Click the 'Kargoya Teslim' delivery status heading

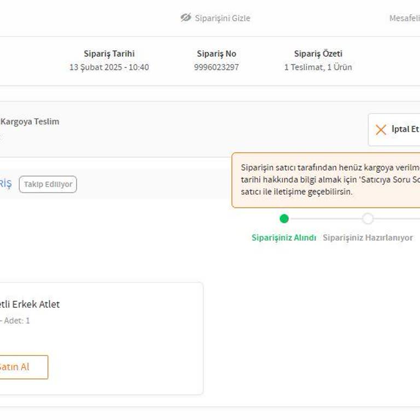tap(30, 121)
